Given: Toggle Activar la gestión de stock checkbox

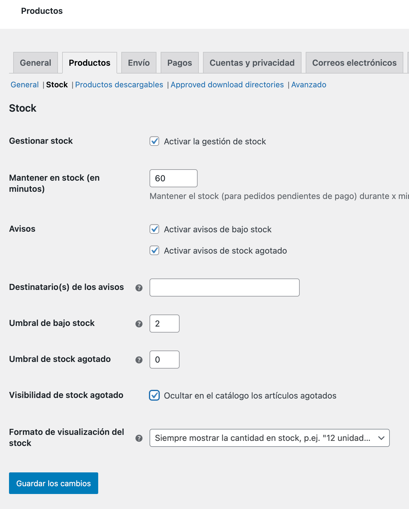Looking at the screenshot, I should click(x=154, y=141).
